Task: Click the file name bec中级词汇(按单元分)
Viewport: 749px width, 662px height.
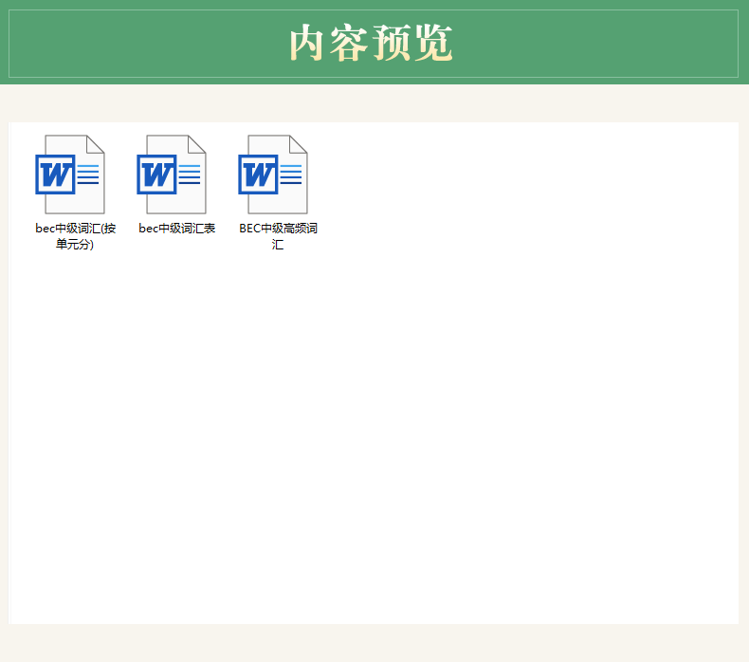Action: click(76, 236)
